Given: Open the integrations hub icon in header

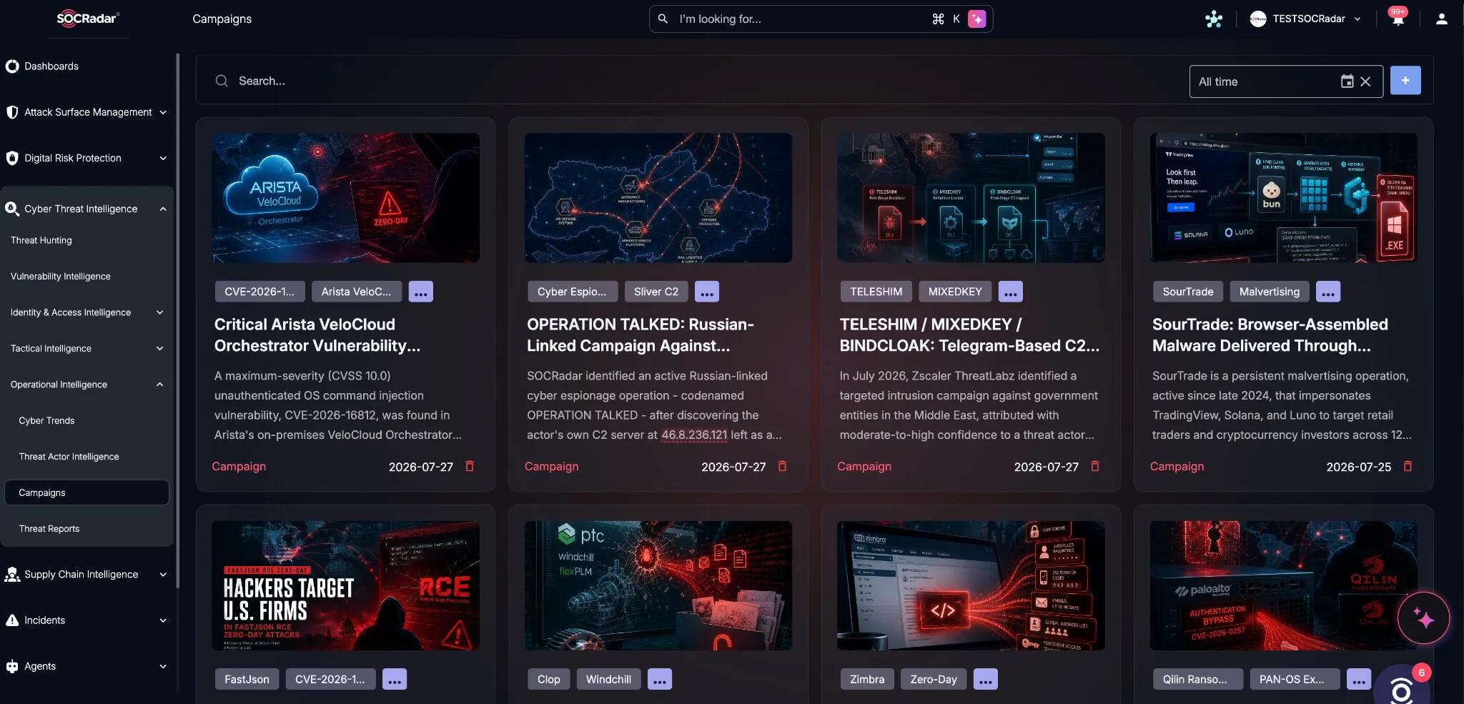Looking at the screenshot, I should (1214, 19).
